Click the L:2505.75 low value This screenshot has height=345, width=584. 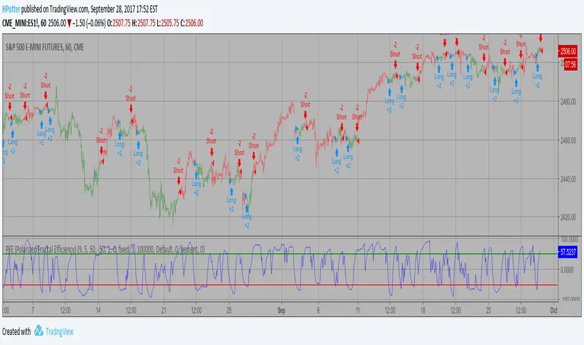click(x=167, y=23)
